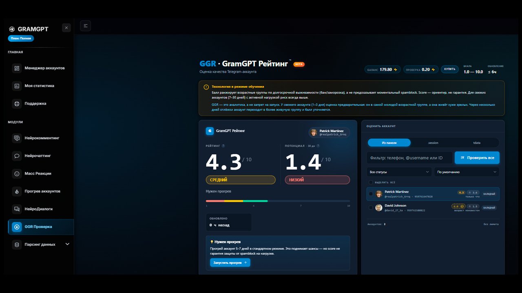Click Валидный status badge of Patrick Martinez

[x=489, y=194]
